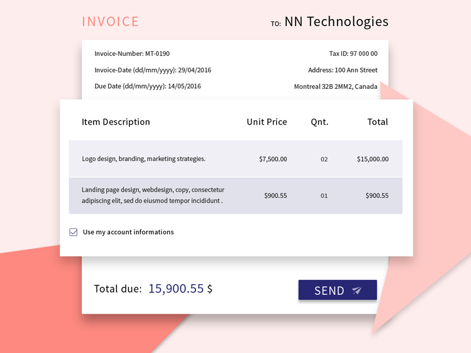Image resolution: width=471 pixels, height=353 pixels.
Task: Click the Qnt. column header
Action: click(x=320, y=122)
